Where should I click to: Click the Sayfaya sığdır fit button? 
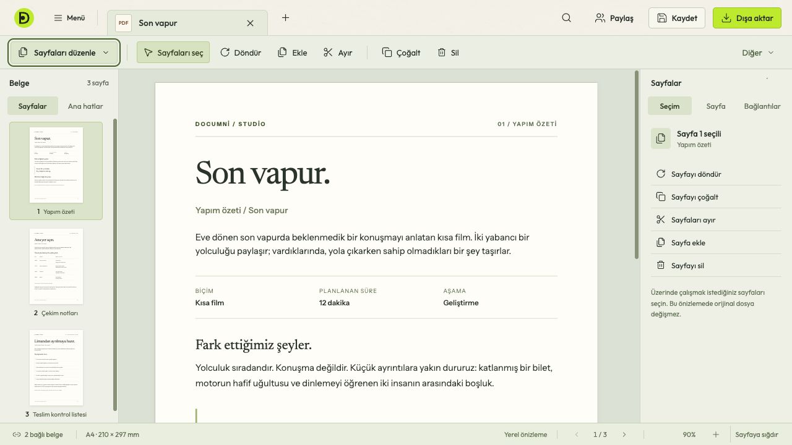tap(757, 434)
